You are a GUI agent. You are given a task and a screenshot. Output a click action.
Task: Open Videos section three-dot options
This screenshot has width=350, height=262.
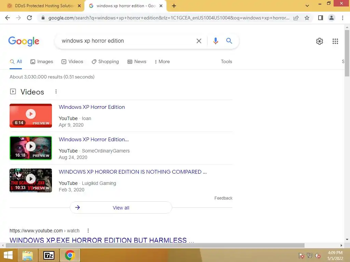pos(56,91)
